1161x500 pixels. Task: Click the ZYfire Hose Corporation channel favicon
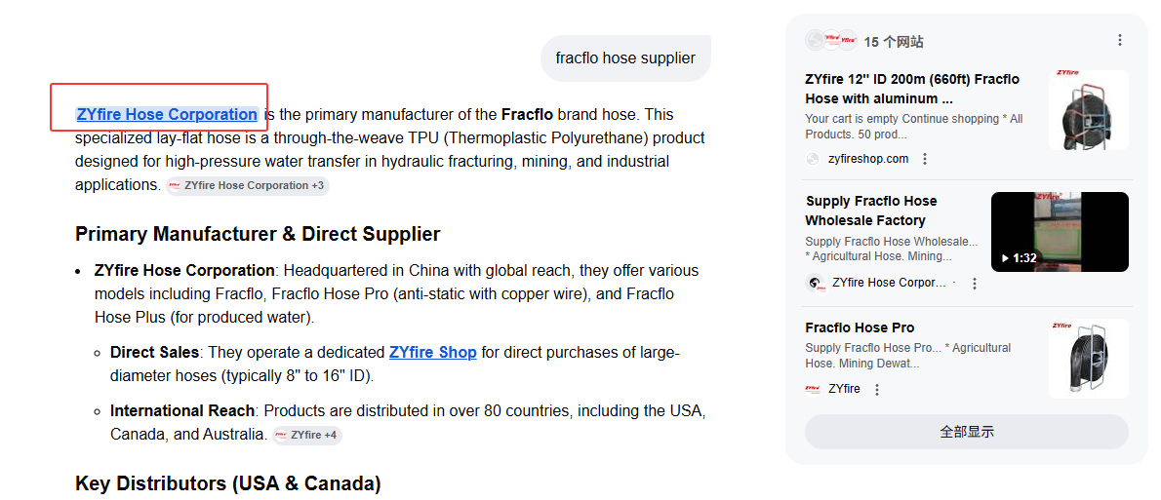(x=814, y=284)
